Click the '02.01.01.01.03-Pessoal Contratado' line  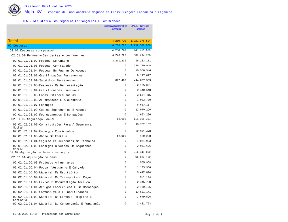pos(42,66)
